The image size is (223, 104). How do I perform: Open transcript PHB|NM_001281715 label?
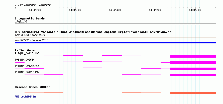27,66
